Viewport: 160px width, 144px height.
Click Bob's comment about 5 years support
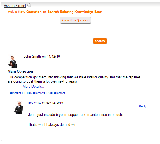[x=76, y=115]
